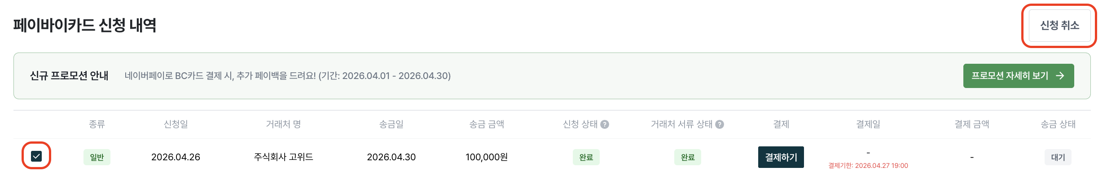Uncheck the 주식회사 고위드 row checkbox
Image resolution: width=1107 pixels, height=176 pixels.
pyautogui.click(x=36, y=156)
